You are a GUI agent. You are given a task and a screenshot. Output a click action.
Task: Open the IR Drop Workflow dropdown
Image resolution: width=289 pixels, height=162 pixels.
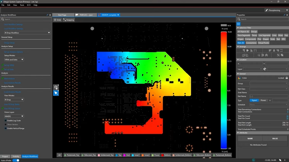(27, 33)
